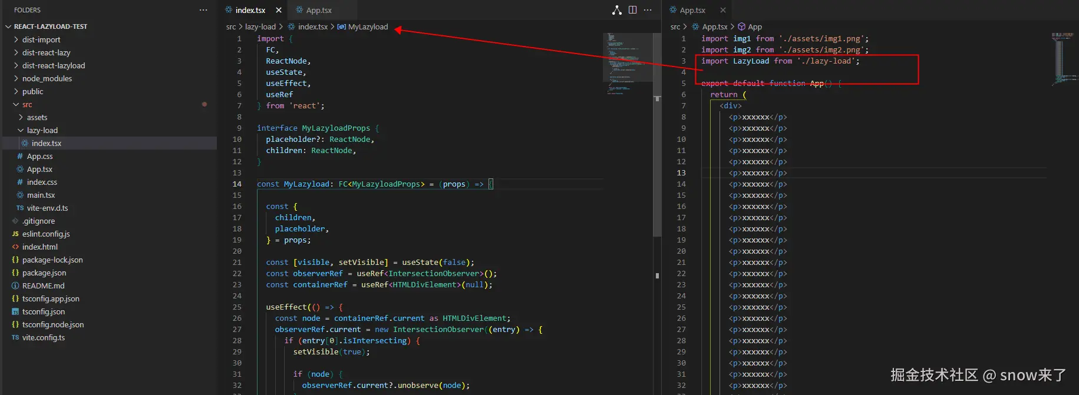Open vite-env.d.ts file
This screenshot has height=395, width=1079.
(x=47, y=208)
